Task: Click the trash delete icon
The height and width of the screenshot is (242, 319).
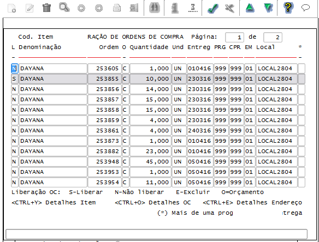Action: tap(46, 8)
